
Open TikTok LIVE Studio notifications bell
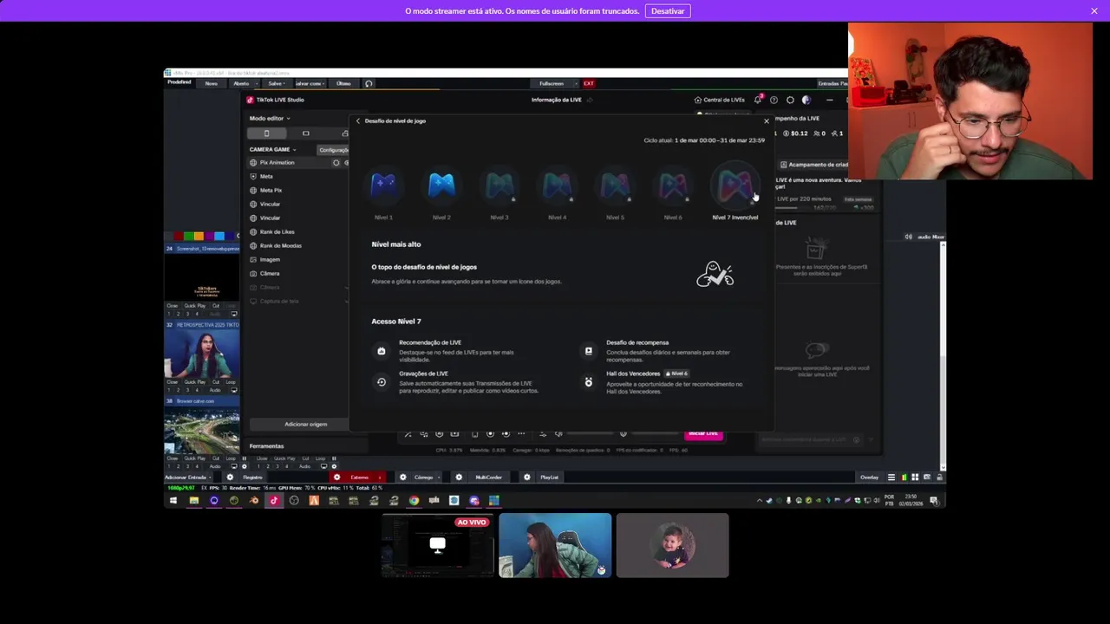click(757, 100)
